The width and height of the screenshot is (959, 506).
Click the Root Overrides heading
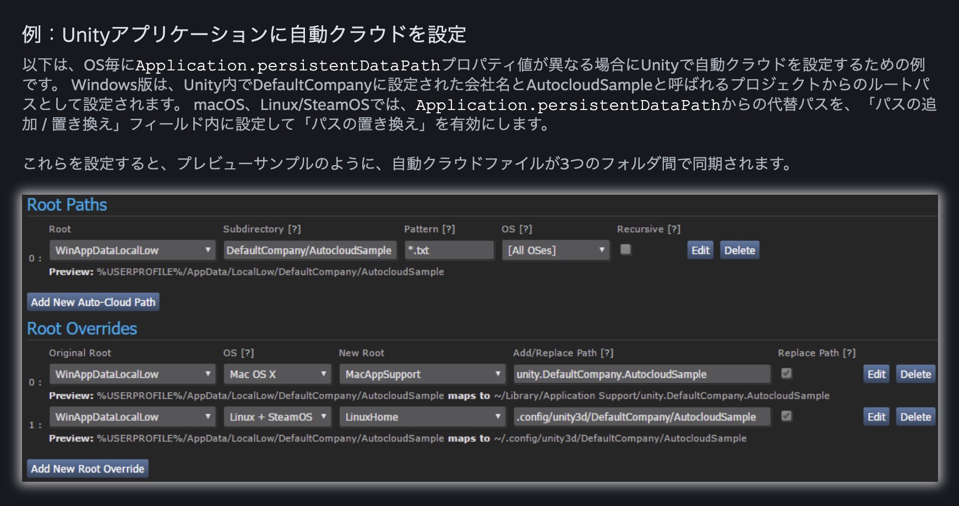coord(82,328)
